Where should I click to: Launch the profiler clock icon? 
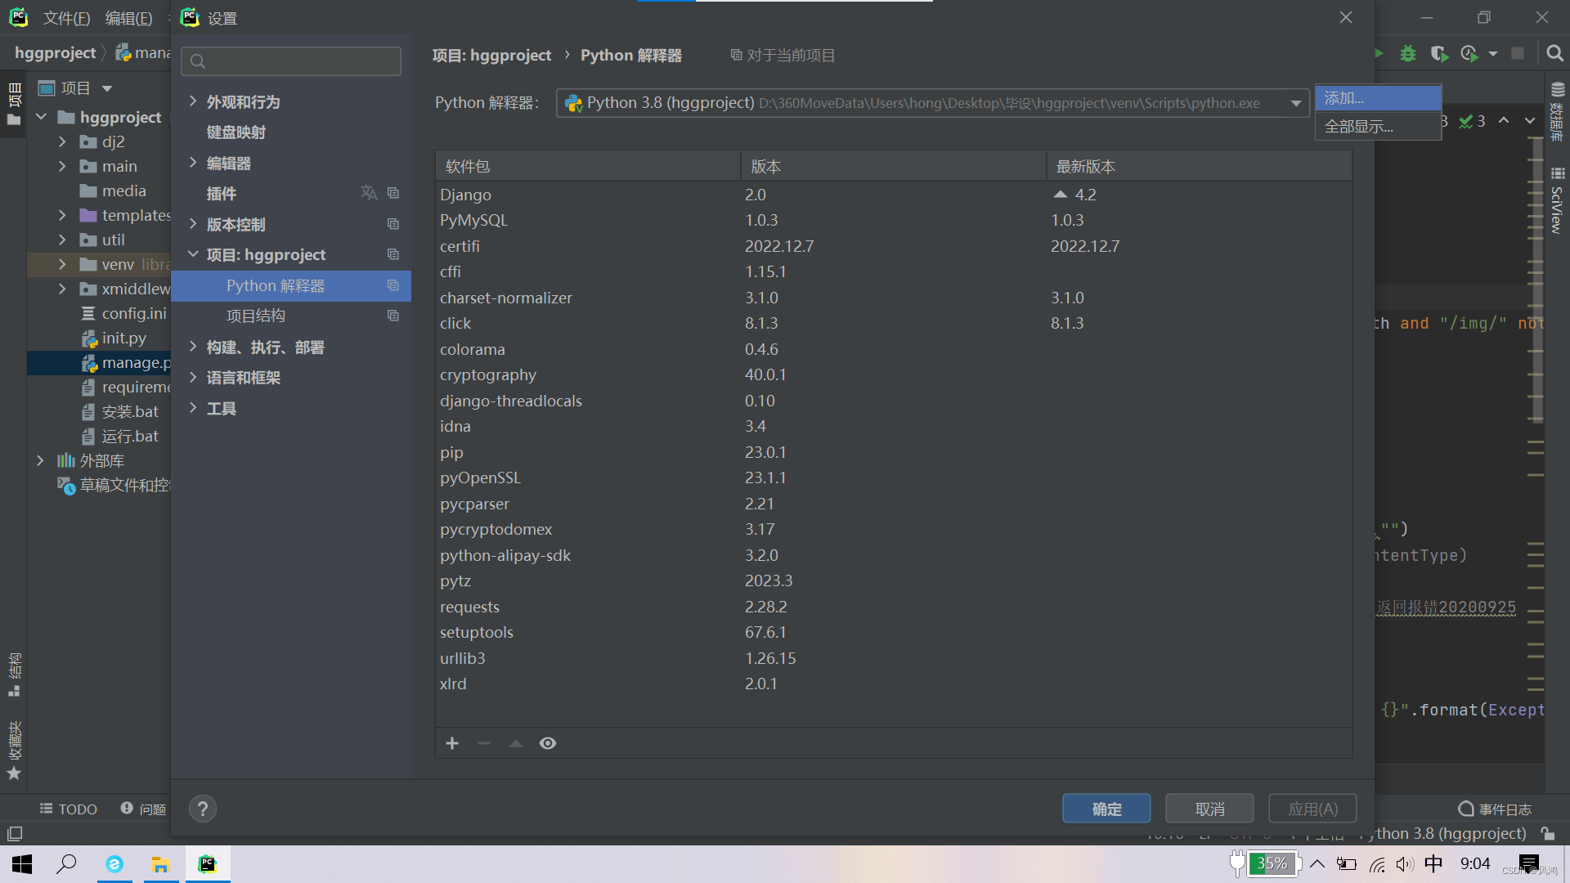coord(1469,53)
